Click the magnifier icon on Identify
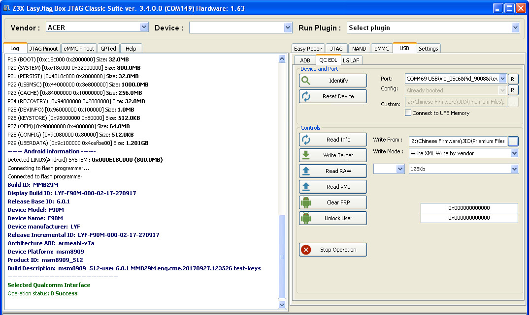529x315 pixels. click(x=306, y=81)
